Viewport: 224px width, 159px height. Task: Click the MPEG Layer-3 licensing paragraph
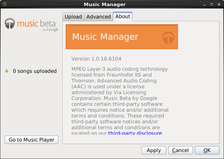120,98
